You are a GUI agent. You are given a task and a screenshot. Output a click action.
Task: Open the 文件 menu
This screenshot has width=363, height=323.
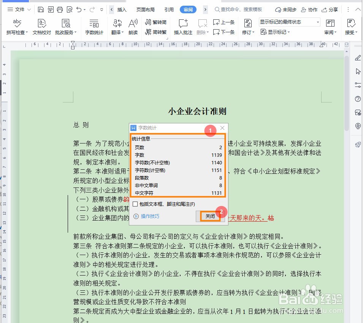[x=19, y=10]
